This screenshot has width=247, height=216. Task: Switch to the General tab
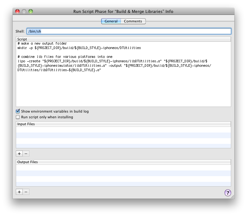coord(111,21)
